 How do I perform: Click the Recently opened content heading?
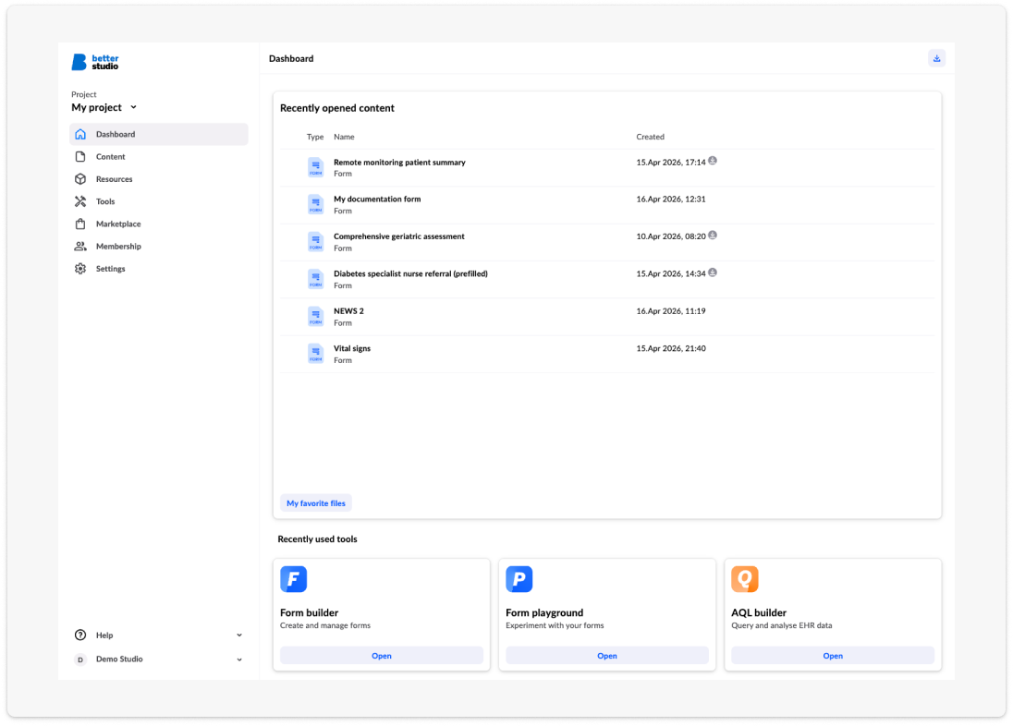coord(336,108)
